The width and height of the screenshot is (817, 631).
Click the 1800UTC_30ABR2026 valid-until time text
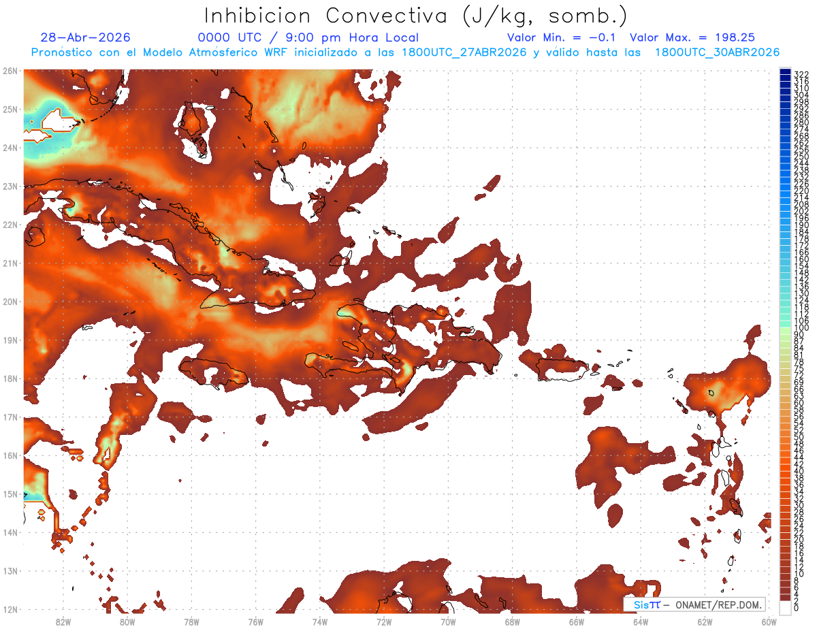click(x=717, y=52)
